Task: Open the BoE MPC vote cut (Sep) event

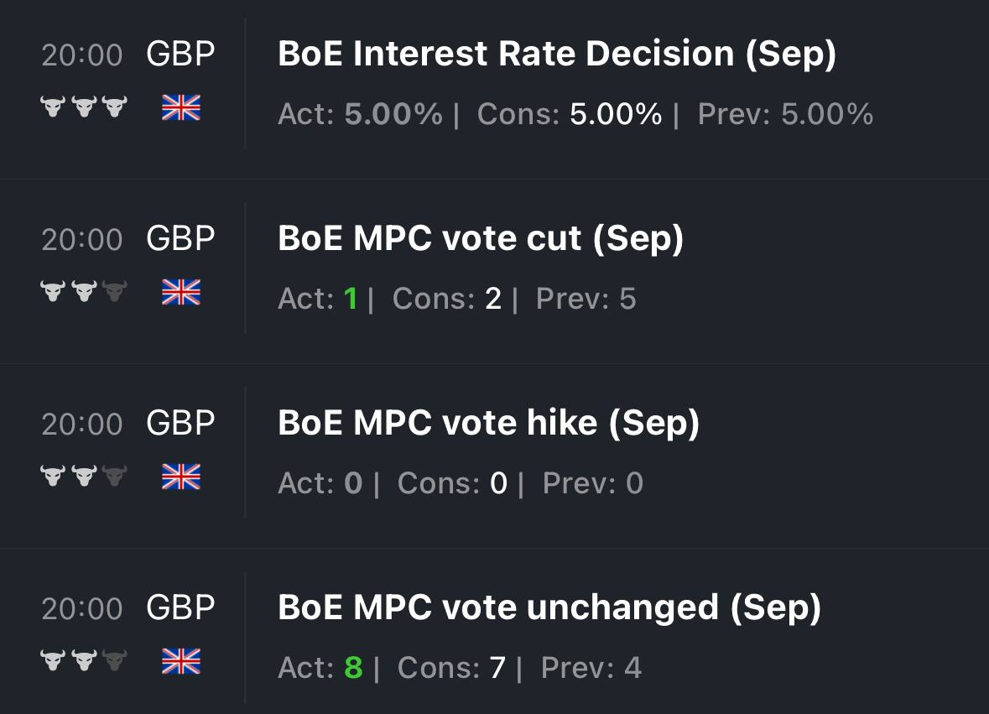Action: [481, 239]
